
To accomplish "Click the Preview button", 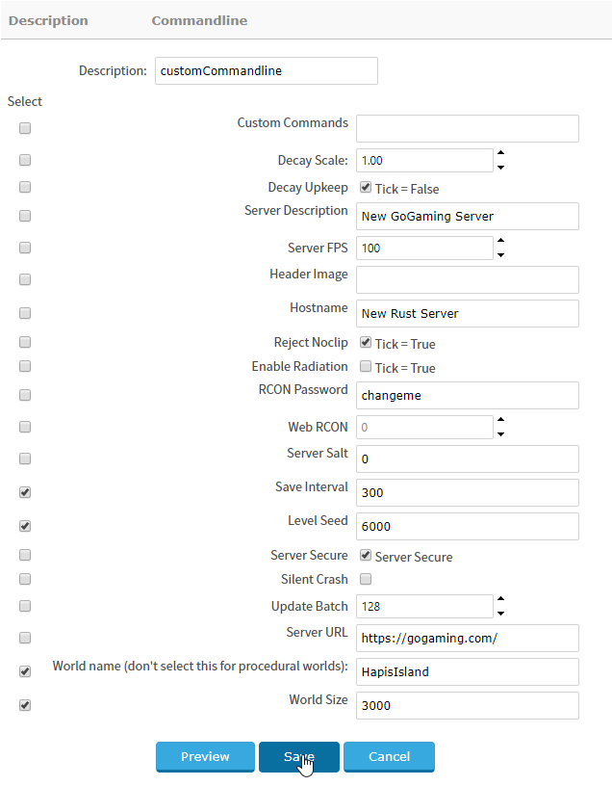I will point(205,756).
